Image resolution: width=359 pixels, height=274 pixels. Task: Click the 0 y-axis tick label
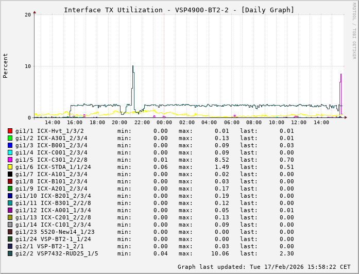pos(29,118)
